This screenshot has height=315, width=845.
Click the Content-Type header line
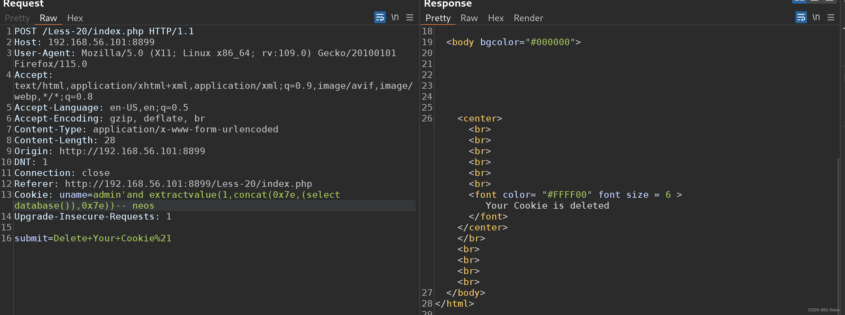click(x=146, y=129)
